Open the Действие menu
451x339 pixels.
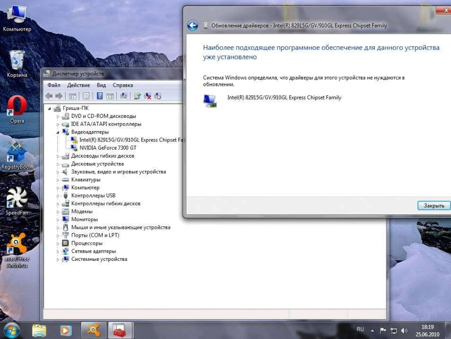coord(78,85)
